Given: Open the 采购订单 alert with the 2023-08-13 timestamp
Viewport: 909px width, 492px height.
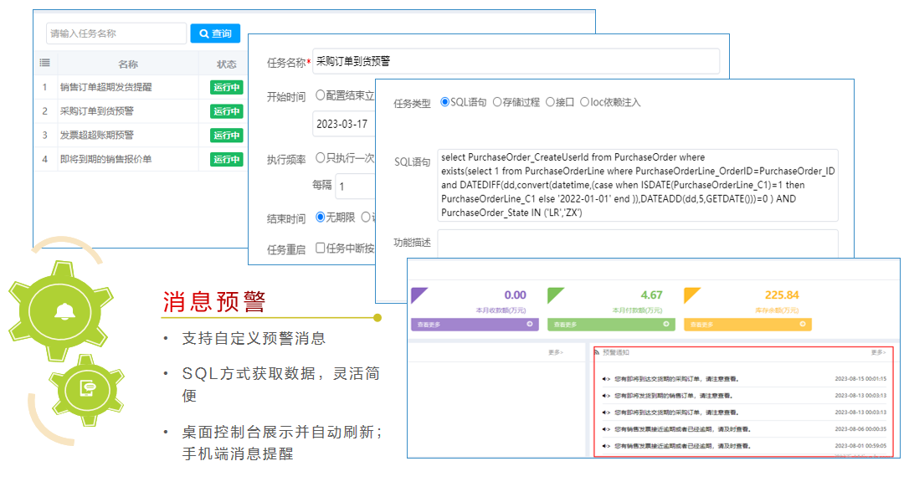Looking at the screenshot, I should coord(676,413).
